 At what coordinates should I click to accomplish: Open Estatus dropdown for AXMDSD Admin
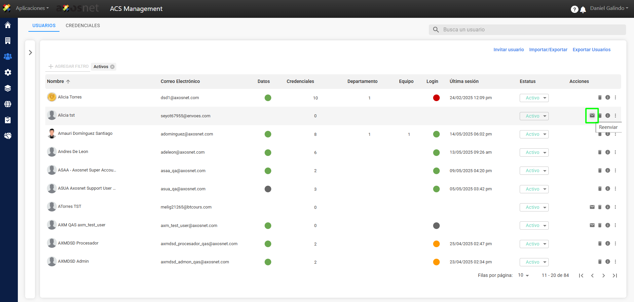pyautogui.click(x=534, y=262)
